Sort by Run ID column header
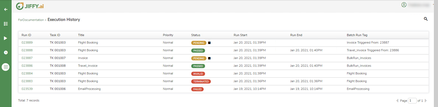This screenshot has height=107, width=438. coord(26,35)
